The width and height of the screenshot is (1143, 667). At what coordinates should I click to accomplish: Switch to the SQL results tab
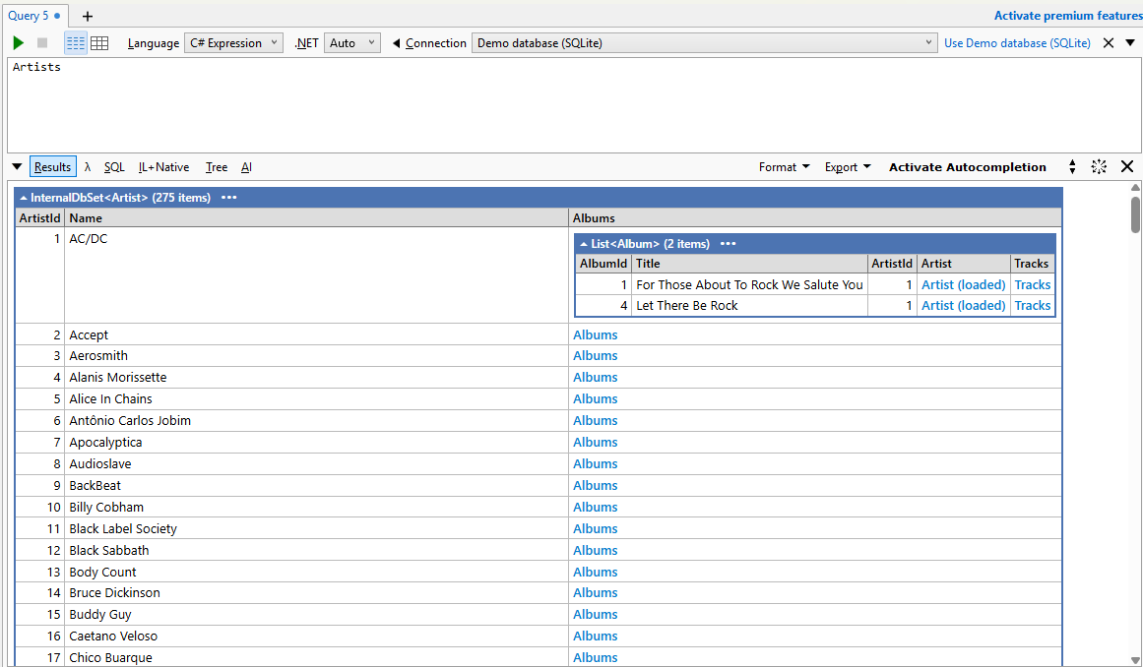click(114, 166)
